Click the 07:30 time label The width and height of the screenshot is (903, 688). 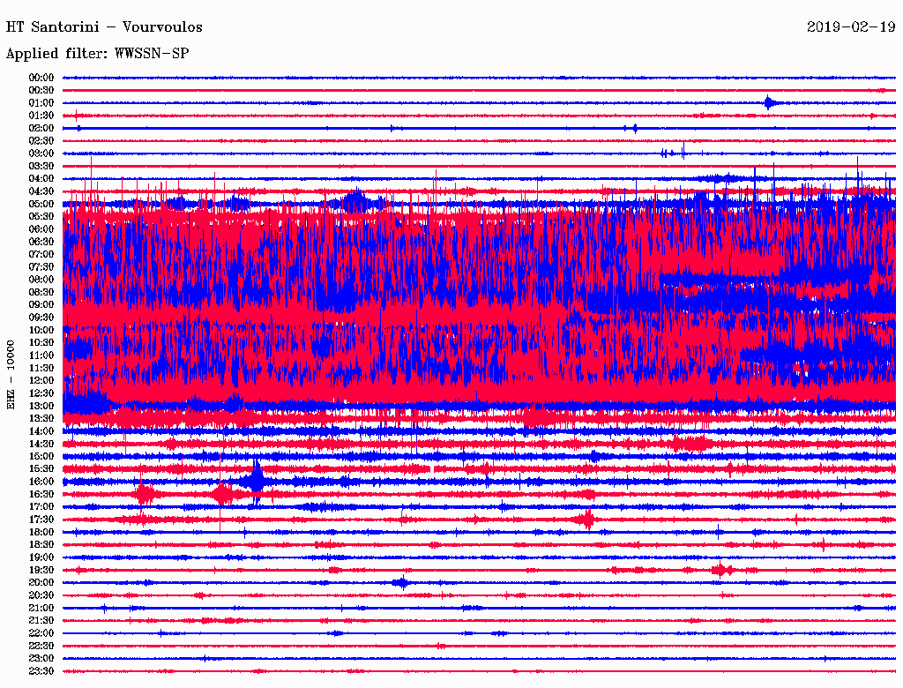pos(41,267)
